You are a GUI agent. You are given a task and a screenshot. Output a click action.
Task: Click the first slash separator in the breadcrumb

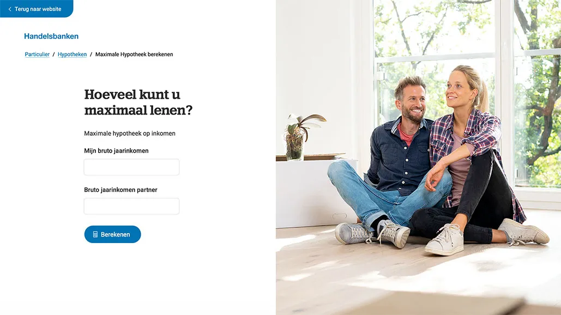coord(53,54)
